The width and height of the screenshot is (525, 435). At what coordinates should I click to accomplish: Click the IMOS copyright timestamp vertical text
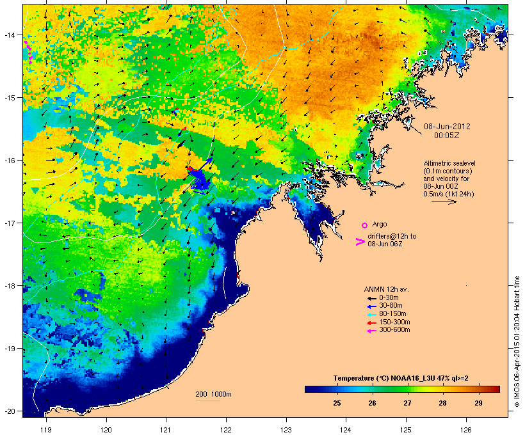(x=517, y=342)
